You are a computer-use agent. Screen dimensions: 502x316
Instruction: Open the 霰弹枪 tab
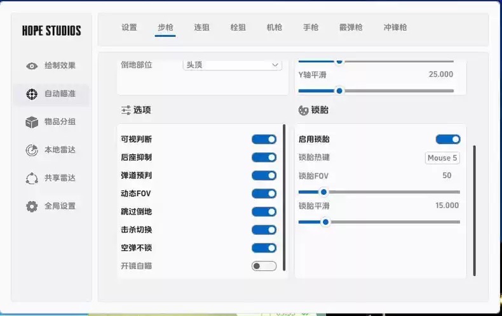[x=351, y=27]
